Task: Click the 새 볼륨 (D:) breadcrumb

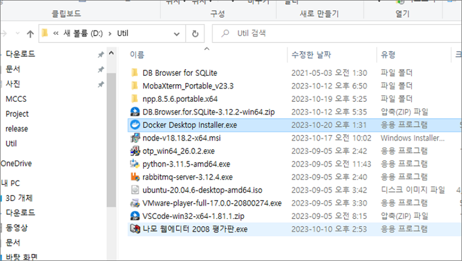Action: coord(83,33)
